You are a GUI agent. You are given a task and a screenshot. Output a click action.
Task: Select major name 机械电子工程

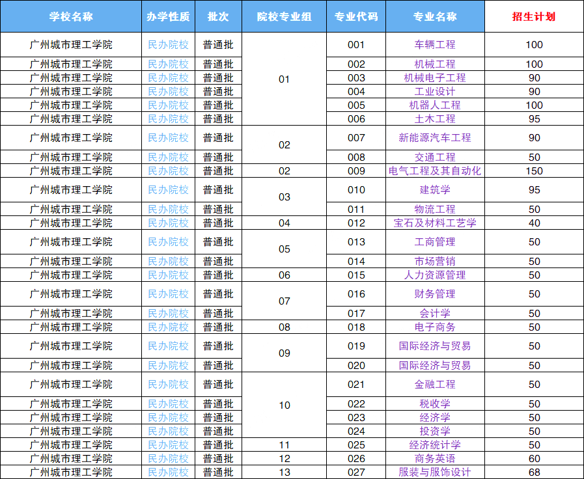(x=435, y=78)
